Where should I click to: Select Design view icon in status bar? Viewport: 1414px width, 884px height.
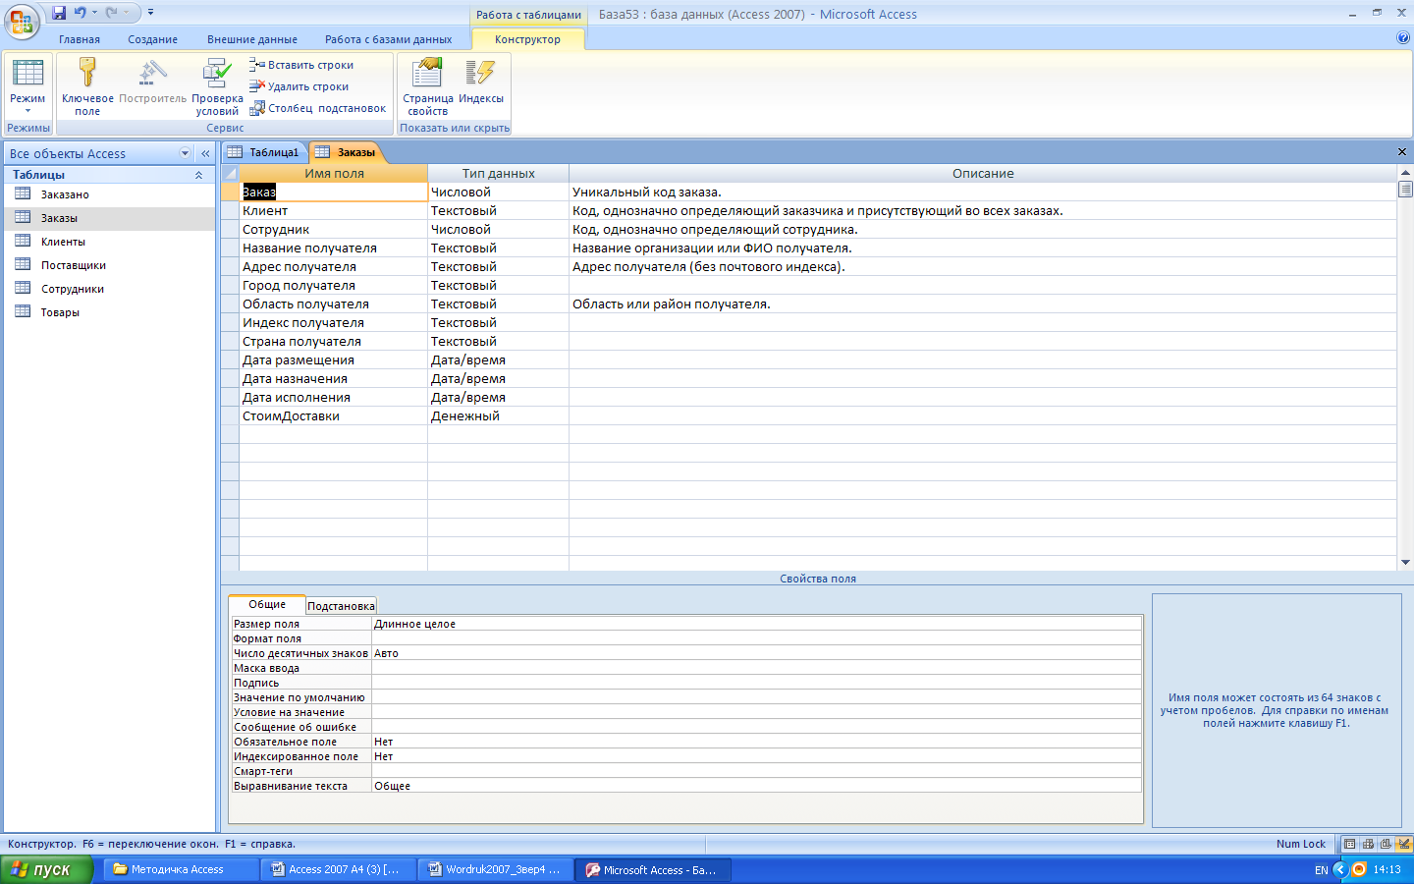pyautogui.click(x=1403, y=844)
